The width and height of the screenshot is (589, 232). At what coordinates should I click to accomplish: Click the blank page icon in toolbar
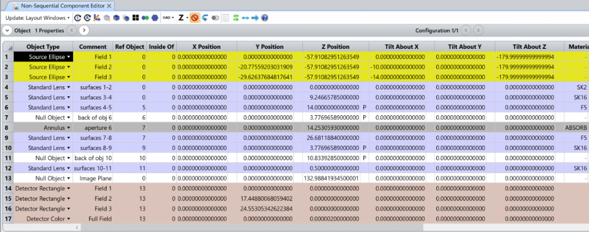pos(226,17)
